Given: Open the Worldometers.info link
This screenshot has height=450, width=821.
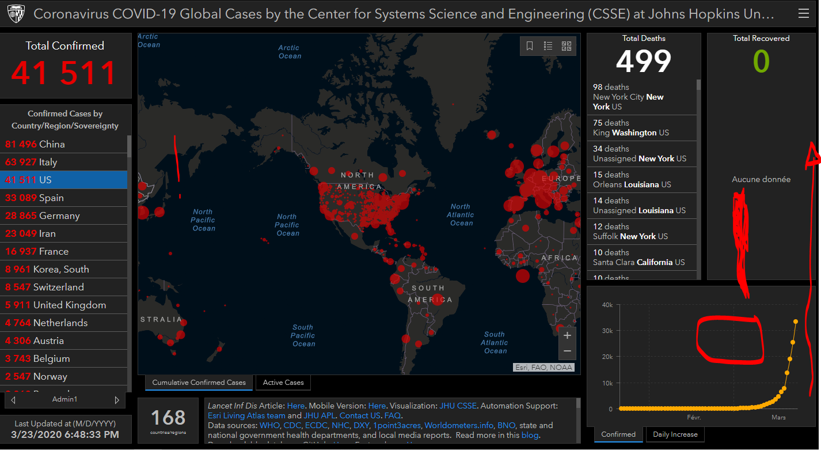Looking at the screenshot, I should 459,425.
